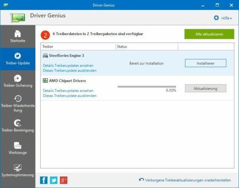Open the Systemoptimierung monitor icon
This screenshot has height=188, width=239.
18,167
